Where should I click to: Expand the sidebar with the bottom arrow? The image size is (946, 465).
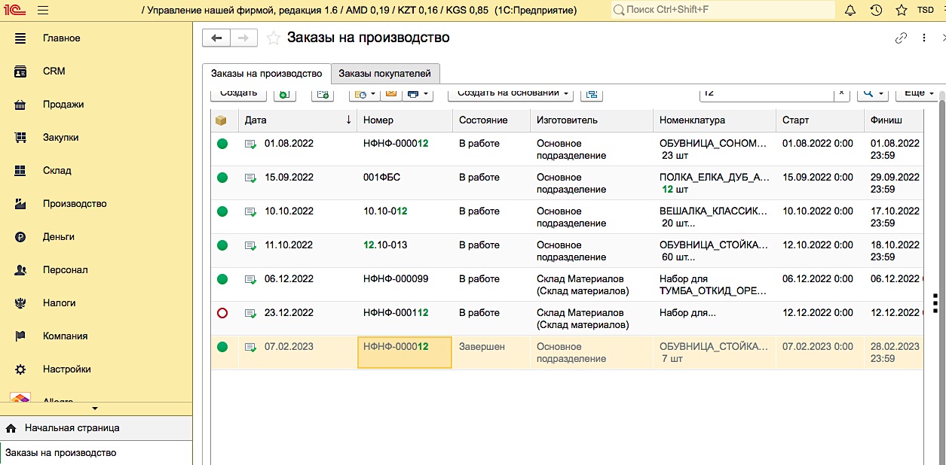tap(95, 409)
